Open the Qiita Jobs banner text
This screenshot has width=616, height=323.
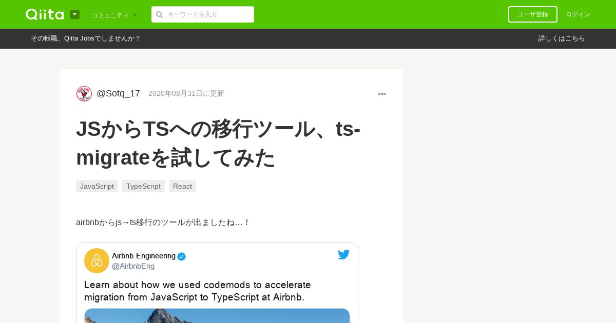tap(86, 38)
